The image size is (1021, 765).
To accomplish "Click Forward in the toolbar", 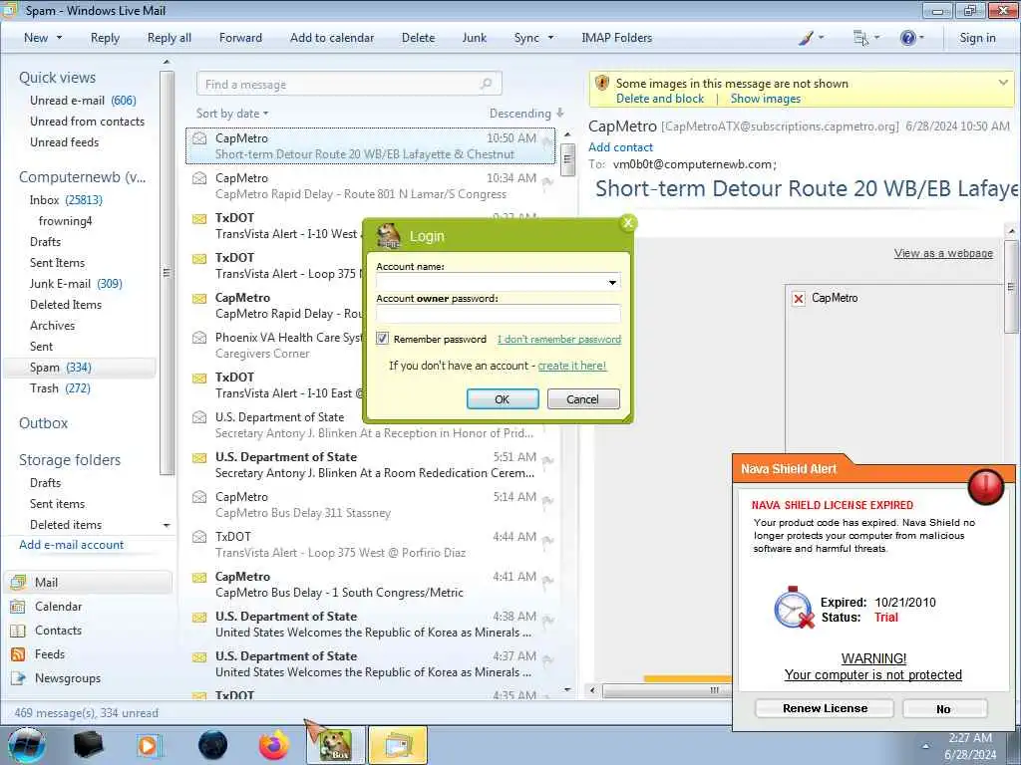I will [x=240, y=38].
